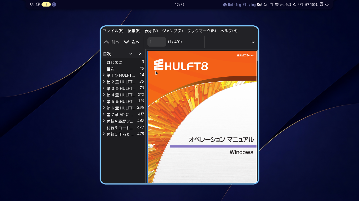Close the 目次 sidebar panel
359x201 pixels.
coord(140,54)
